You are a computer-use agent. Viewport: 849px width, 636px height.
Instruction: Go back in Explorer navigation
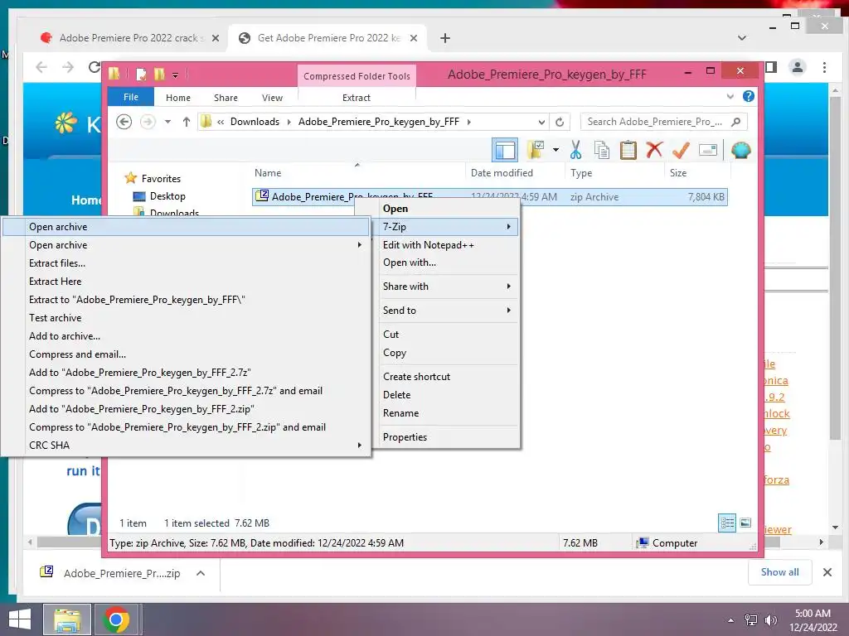point(124,122)
